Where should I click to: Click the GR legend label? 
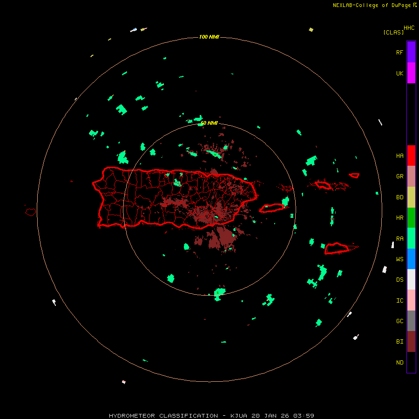click(399, 176)
